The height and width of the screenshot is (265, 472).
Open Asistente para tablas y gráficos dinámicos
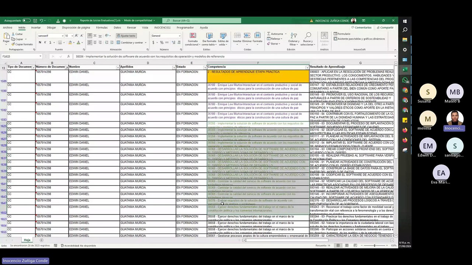pyautogui.click(x=359, y=39)
